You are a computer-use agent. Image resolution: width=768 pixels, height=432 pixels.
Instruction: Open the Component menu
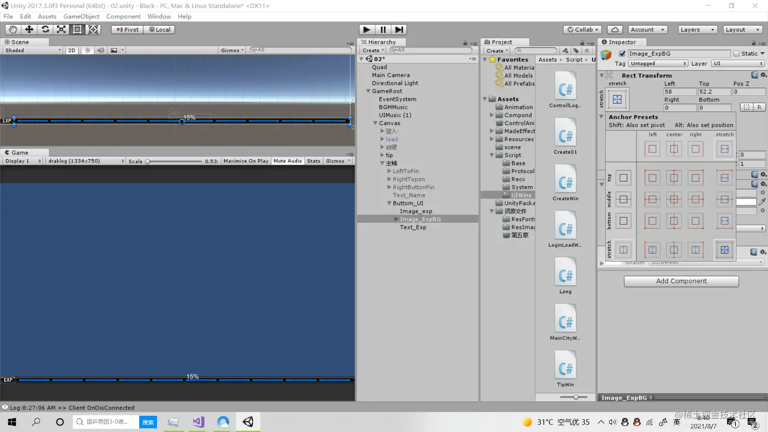tap(123, 16)
